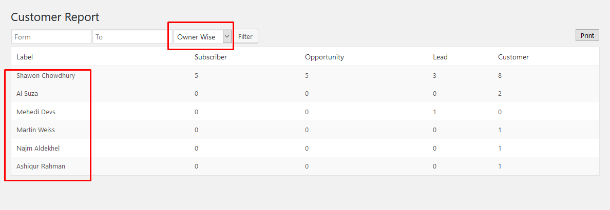The image size is (610, 210).
Task: Select the Label column header
Action: (25, 57)
